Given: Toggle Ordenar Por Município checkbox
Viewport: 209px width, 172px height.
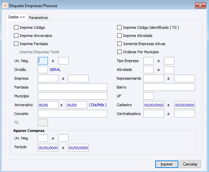Looking at the screenshot, I should (119, 52).
